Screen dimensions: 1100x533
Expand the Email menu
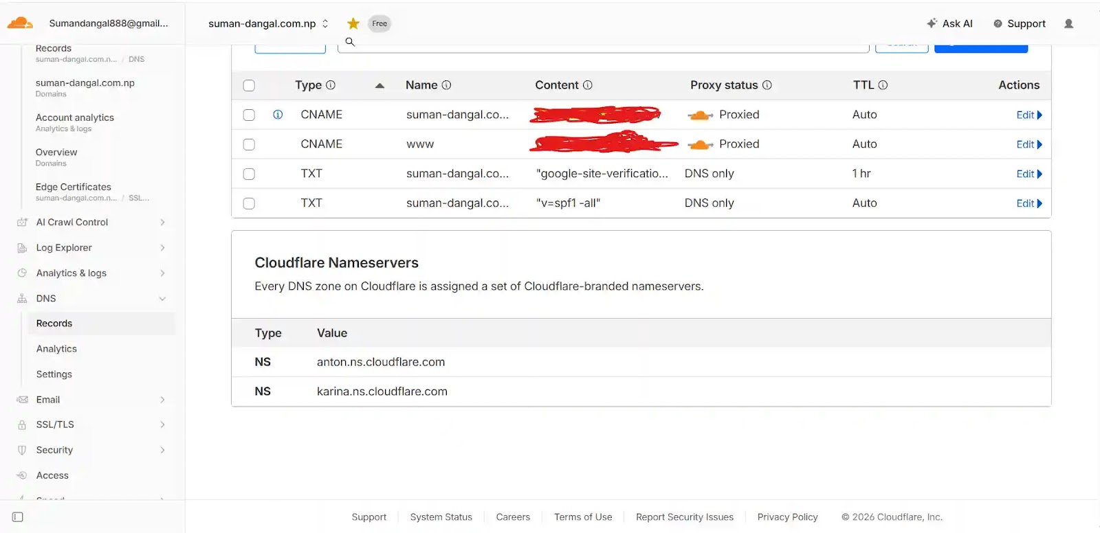[x=163, y=400]
